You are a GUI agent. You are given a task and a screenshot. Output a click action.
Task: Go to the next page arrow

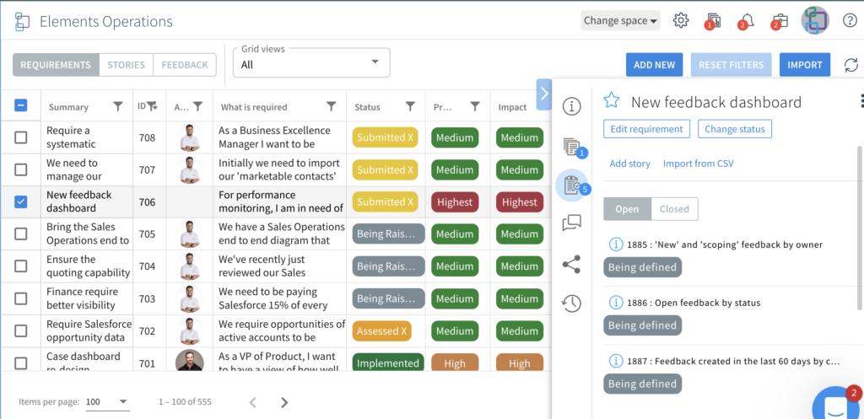coord(284,402)
